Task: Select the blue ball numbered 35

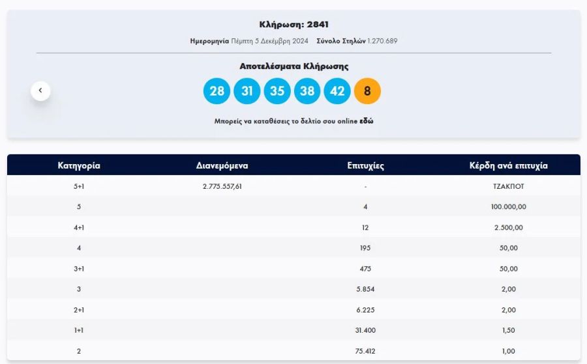Action: pos(277,91)
